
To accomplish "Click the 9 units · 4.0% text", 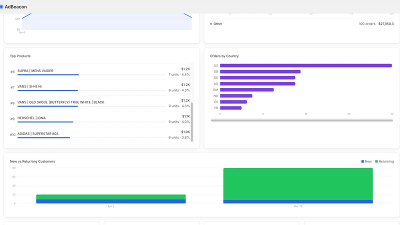I will pyautogui.click(x=179, y=121).
